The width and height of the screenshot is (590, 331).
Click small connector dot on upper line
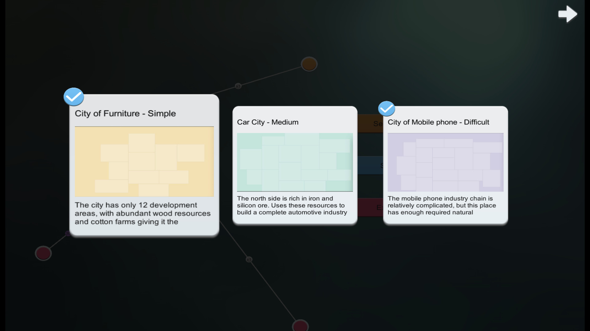pyautogui.click(x=238, y=86)
